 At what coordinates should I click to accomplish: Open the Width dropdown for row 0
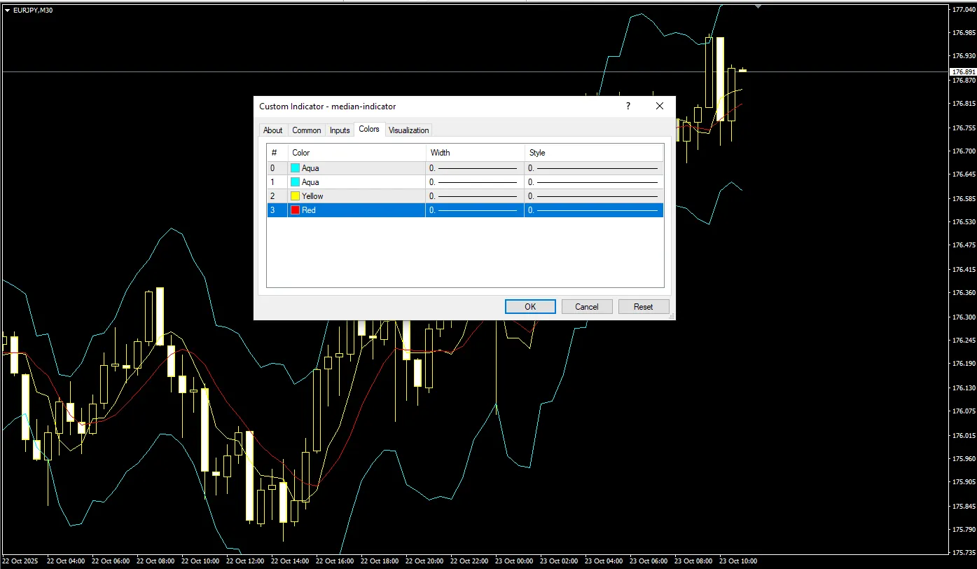point(474,168)
